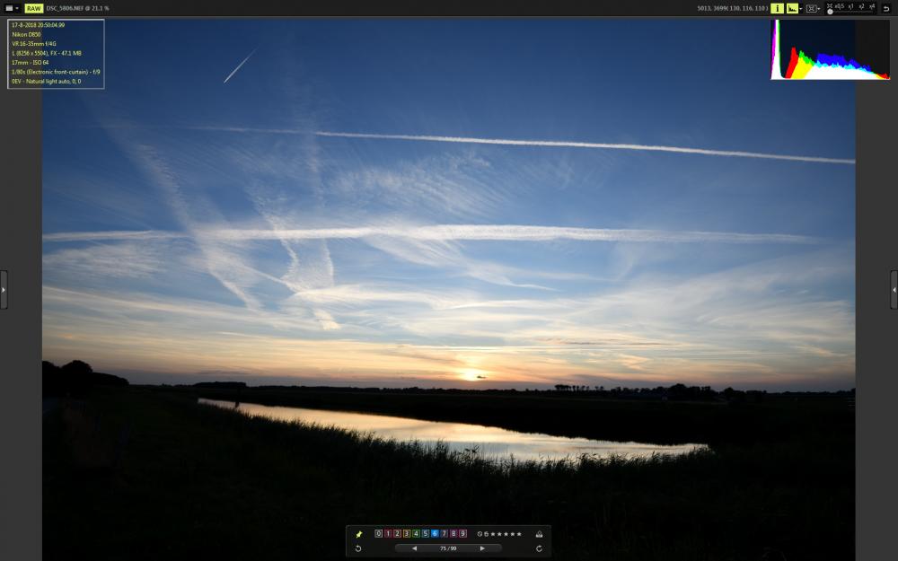Go to the previous image
This screenshot has width=898, height=561.
pyautogui.click(x=414, y=548)
